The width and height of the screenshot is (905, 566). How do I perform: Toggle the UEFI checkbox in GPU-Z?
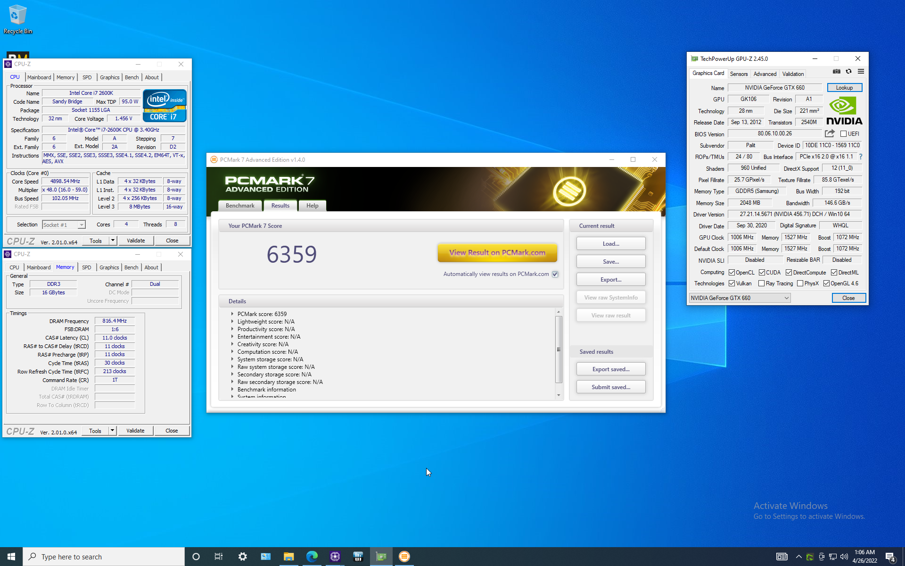click(x=843, y=134)
